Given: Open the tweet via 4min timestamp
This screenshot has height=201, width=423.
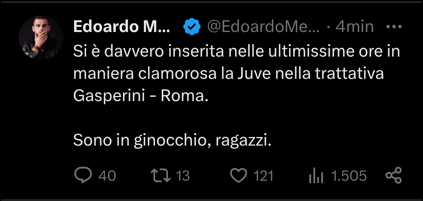Looking at the screenshot, I should tap(354, 27).
